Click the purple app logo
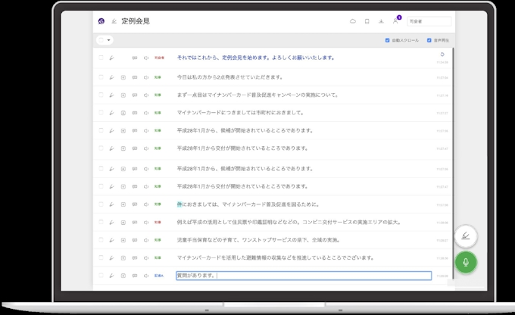Viewport: 515px width, 315px height. click(101, 21)
